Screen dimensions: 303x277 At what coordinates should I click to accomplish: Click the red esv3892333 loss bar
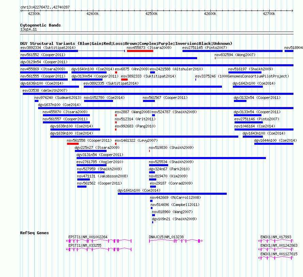point(125,80)
